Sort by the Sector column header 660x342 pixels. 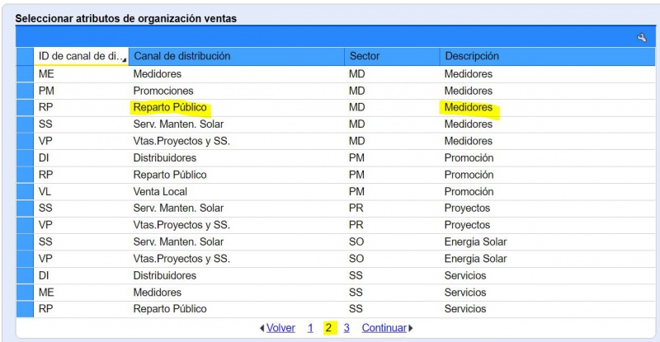pyautogui.click(x=392, y=56)
